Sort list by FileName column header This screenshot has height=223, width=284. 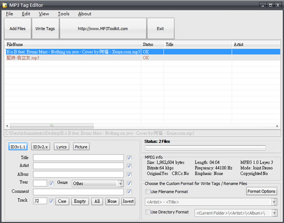(x=72, y=44)
